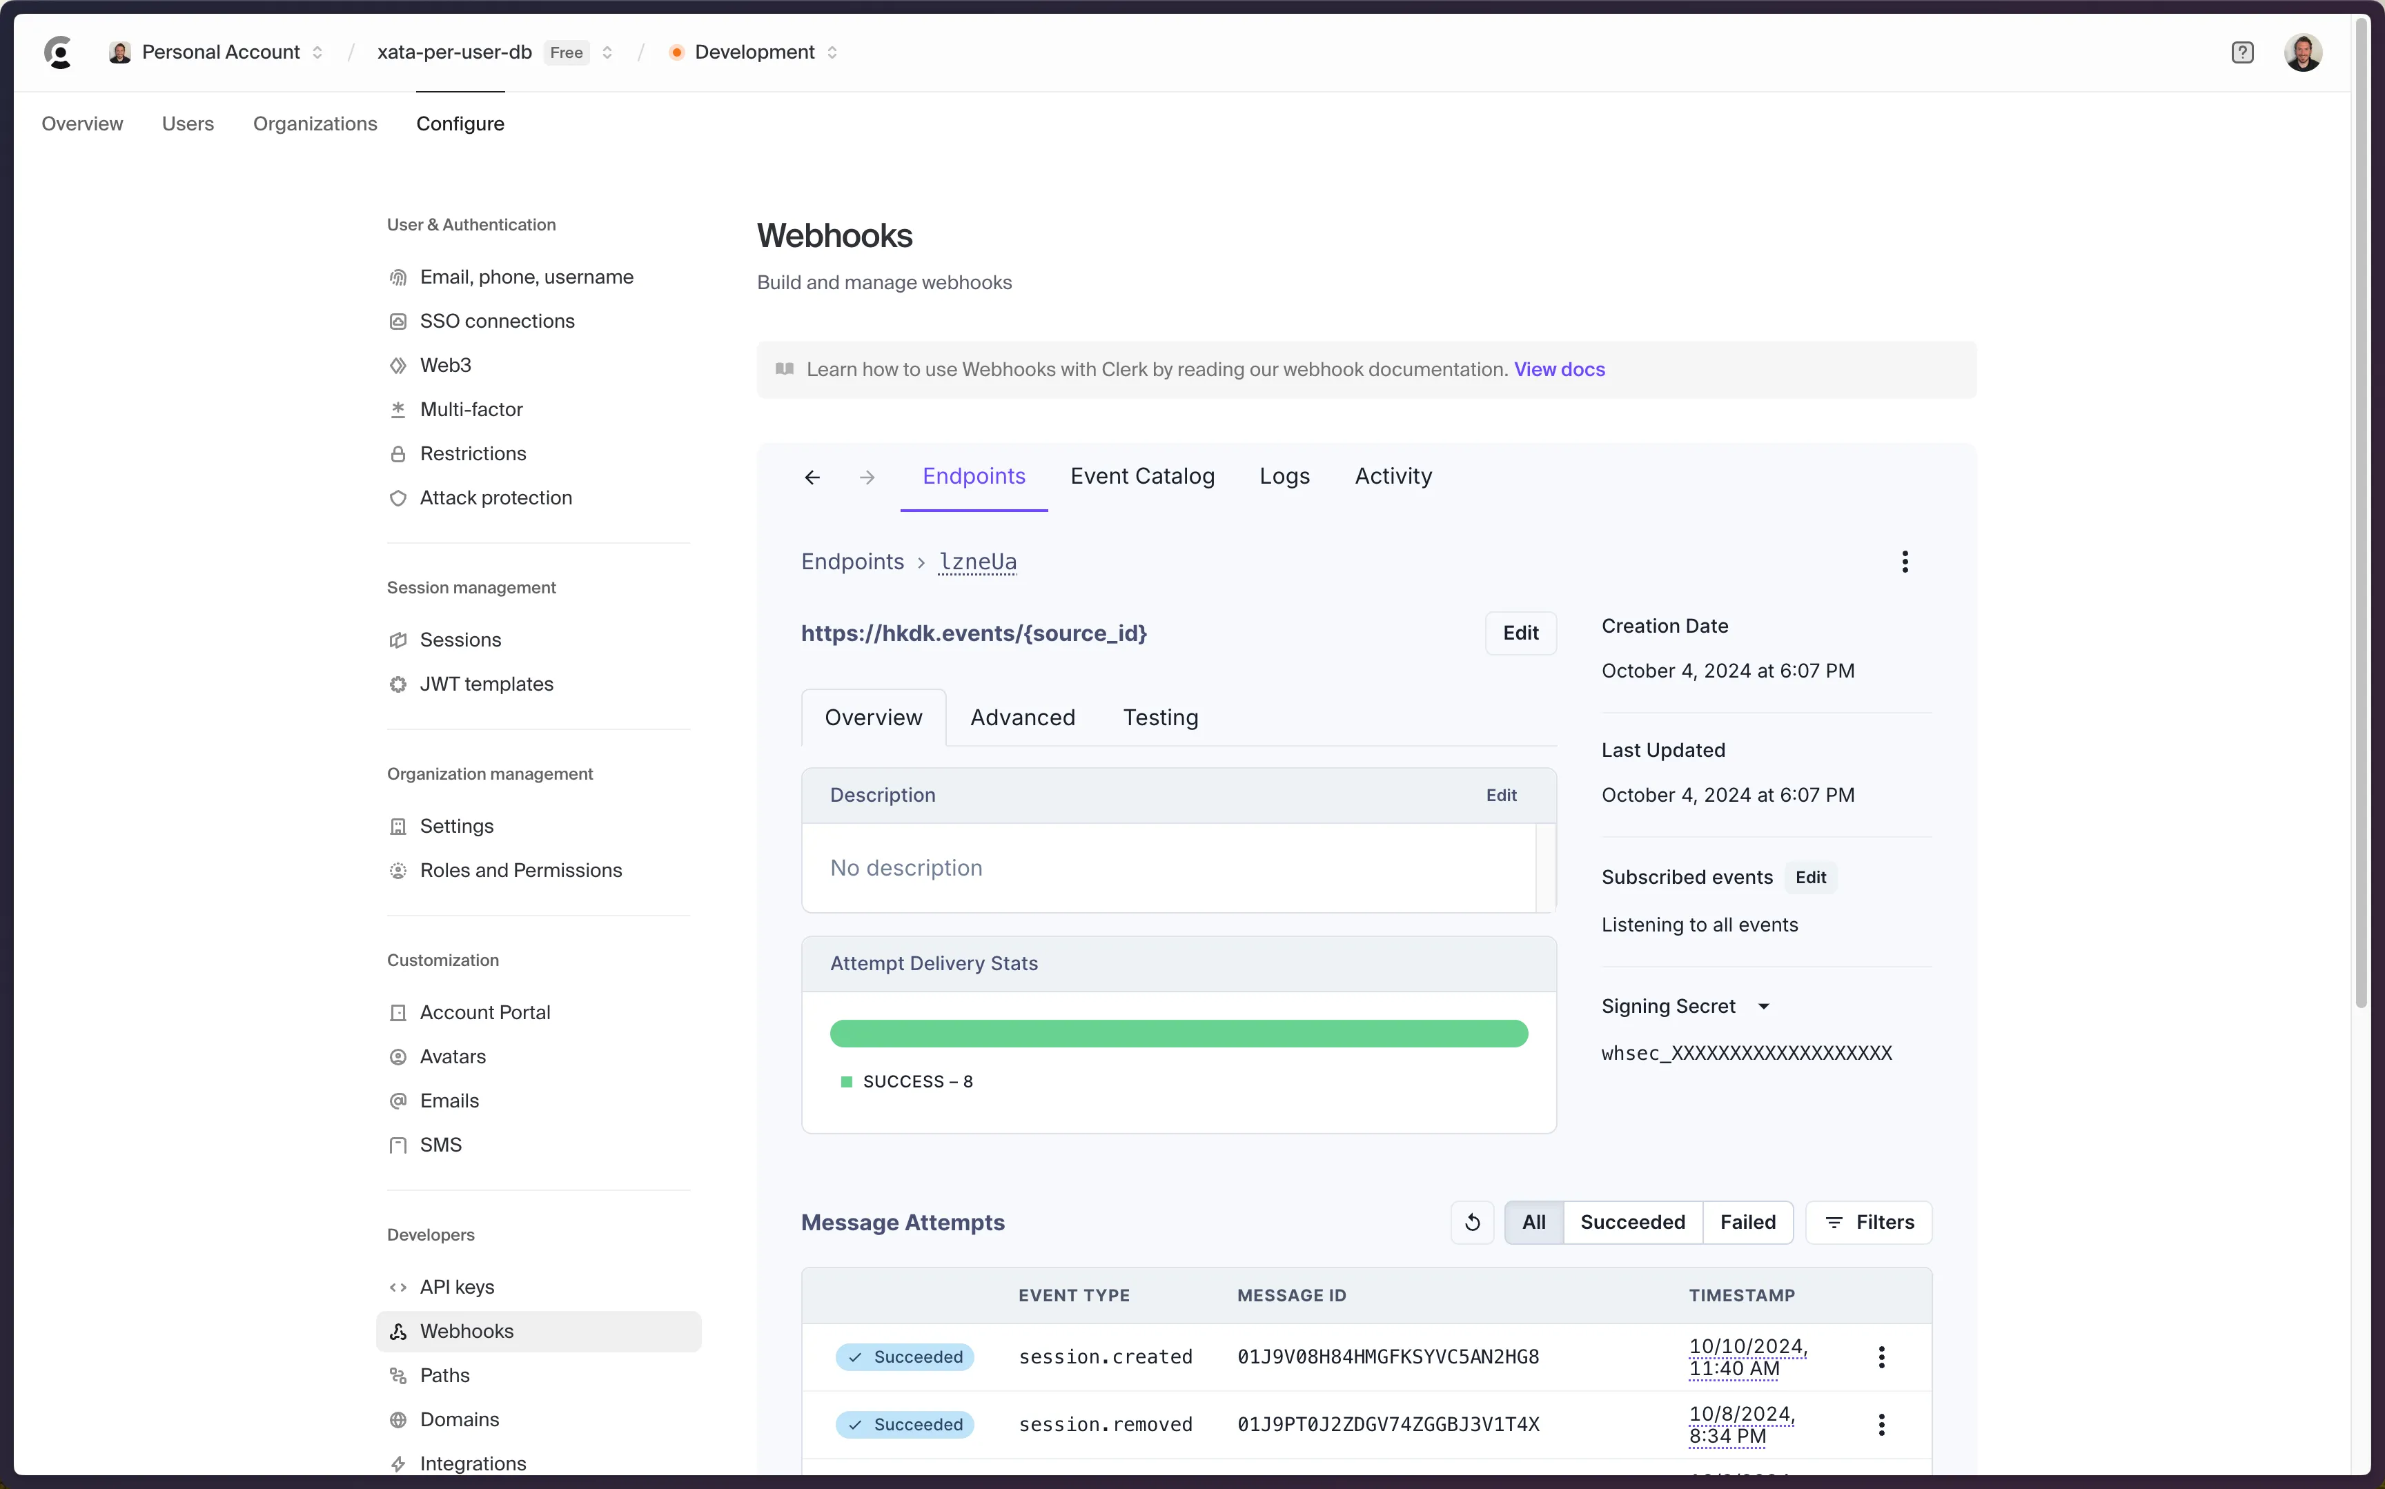Click the Paths icon in sidebar

[x=397, y=1376]
